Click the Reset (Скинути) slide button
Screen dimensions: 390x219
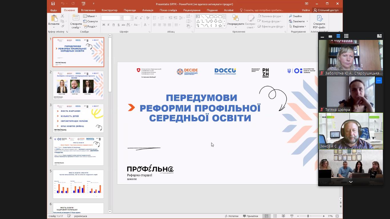[x=91, y=21]
